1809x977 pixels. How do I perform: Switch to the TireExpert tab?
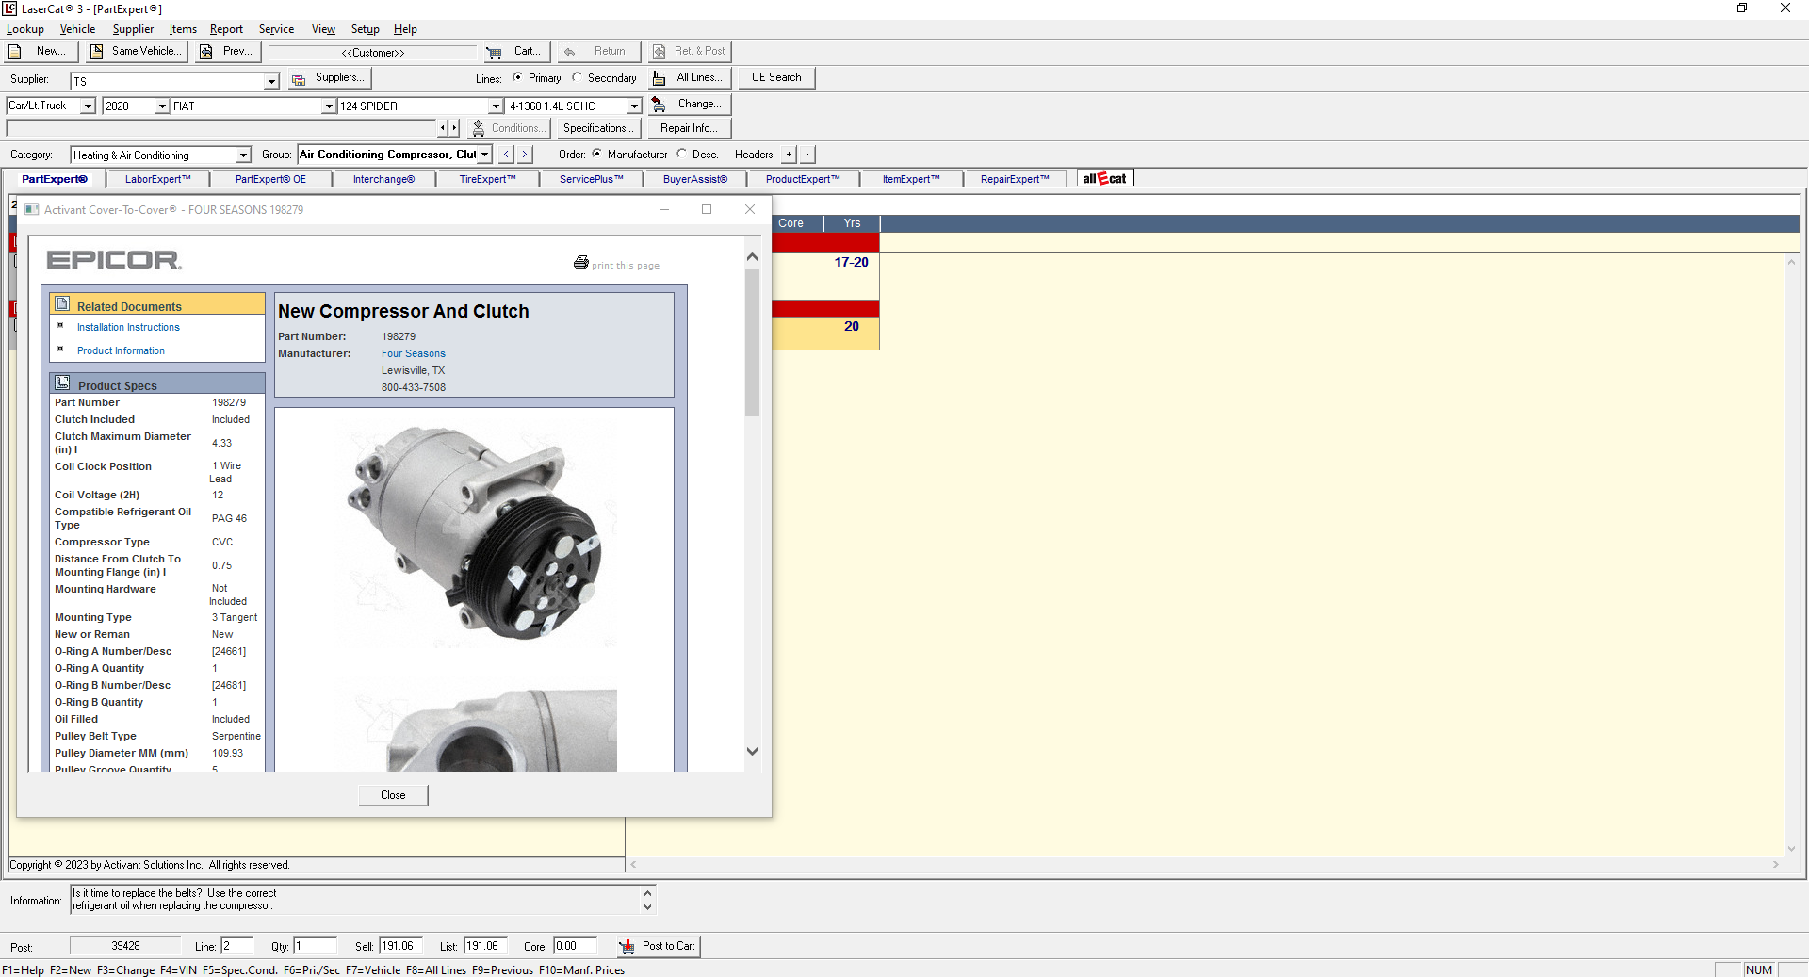click(487, 179)
